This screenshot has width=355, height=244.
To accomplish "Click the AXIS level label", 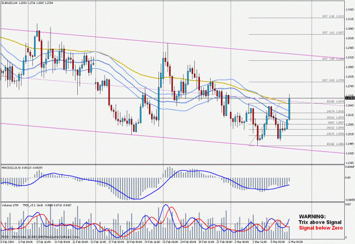I will (336, 122).
